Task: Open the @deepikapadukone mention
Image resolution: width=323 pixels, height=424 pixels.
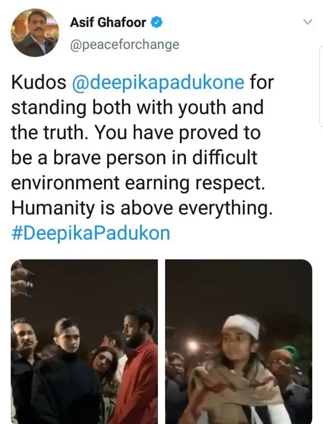Action: [158, 82]
